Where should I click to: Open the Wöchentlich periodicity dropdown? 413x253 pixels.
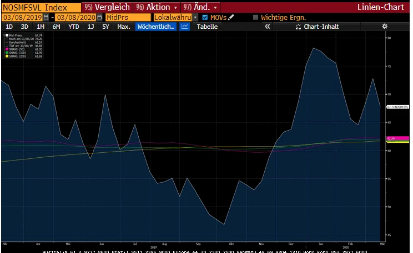click(x=156, y=27)
